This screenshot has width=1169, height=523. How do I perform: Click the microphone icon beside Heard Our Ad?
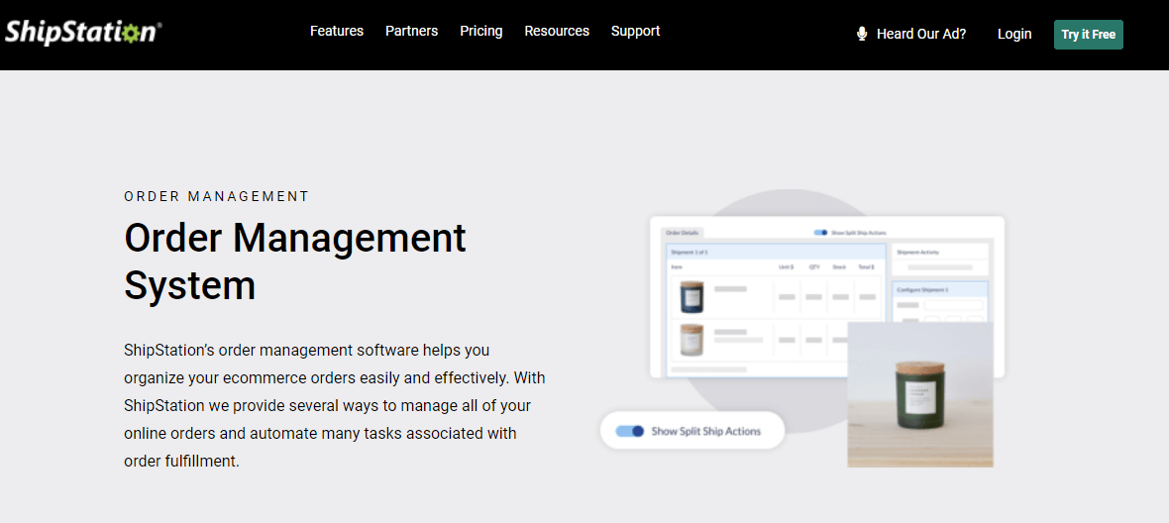[862, 34]
